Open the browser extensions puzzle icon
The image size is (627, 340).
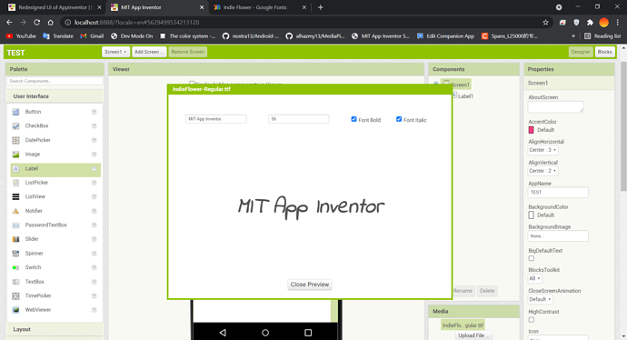point(590,23)
